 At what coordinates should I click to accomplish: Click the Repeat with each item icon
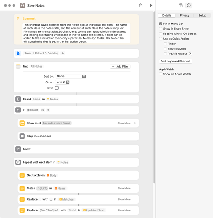click(18, 162)
